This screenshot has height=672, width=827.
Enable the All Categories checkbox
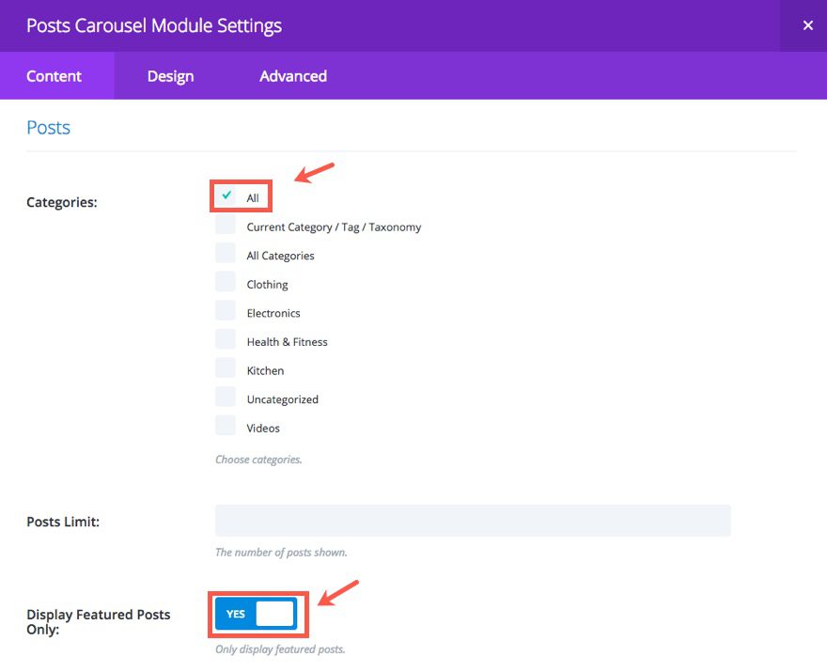point(226,253)
